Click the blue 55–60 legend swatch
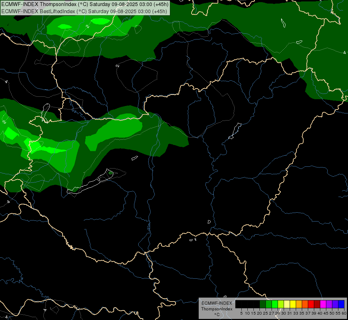Viewport: 348px width, 320px height. click(x=341, y=304)
